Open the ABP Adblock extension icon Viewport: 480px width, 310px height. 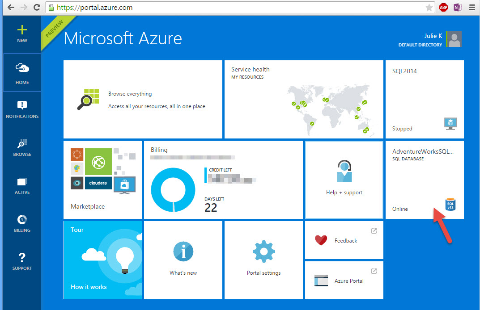443,7
